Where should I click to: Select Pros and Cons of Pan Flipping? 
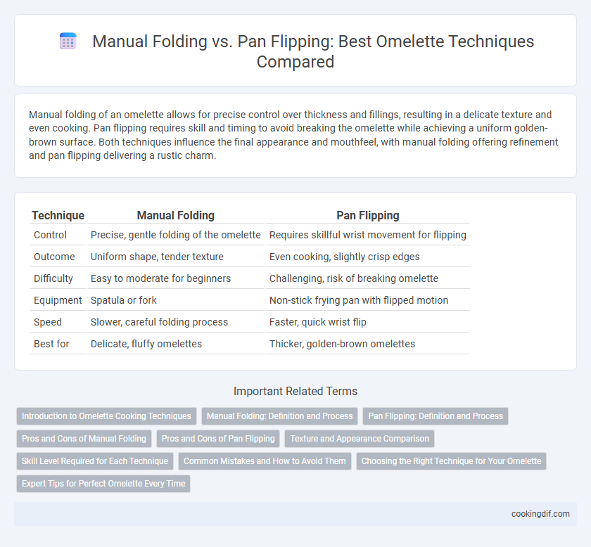(218, 439)
